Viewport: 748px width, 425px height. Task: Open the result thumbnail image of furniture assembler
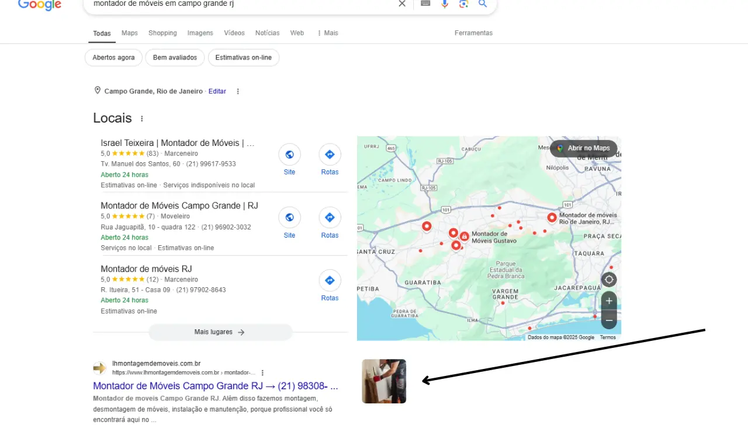384,381
